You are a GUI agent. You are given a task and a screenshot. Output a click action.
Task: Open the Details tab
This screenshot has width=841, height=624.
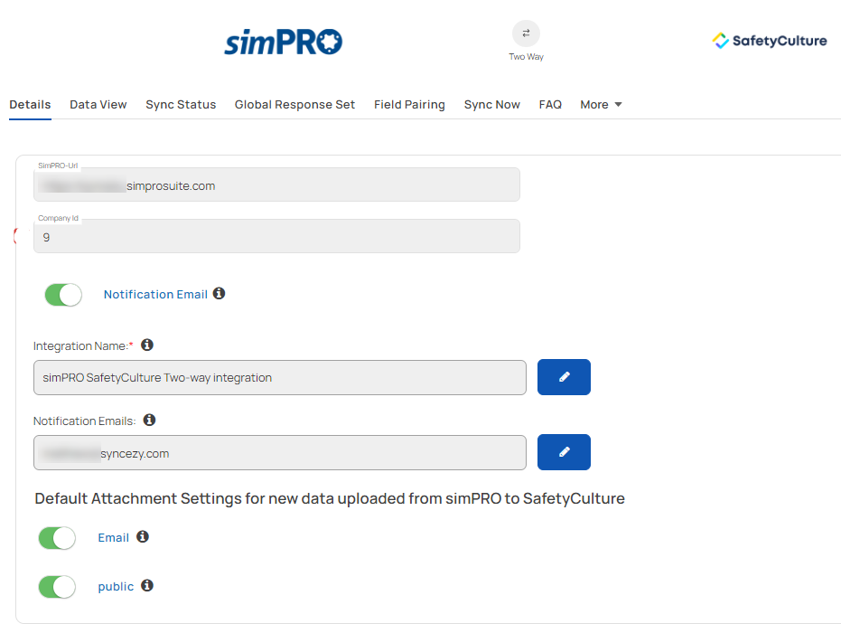(x=30, y=105)
